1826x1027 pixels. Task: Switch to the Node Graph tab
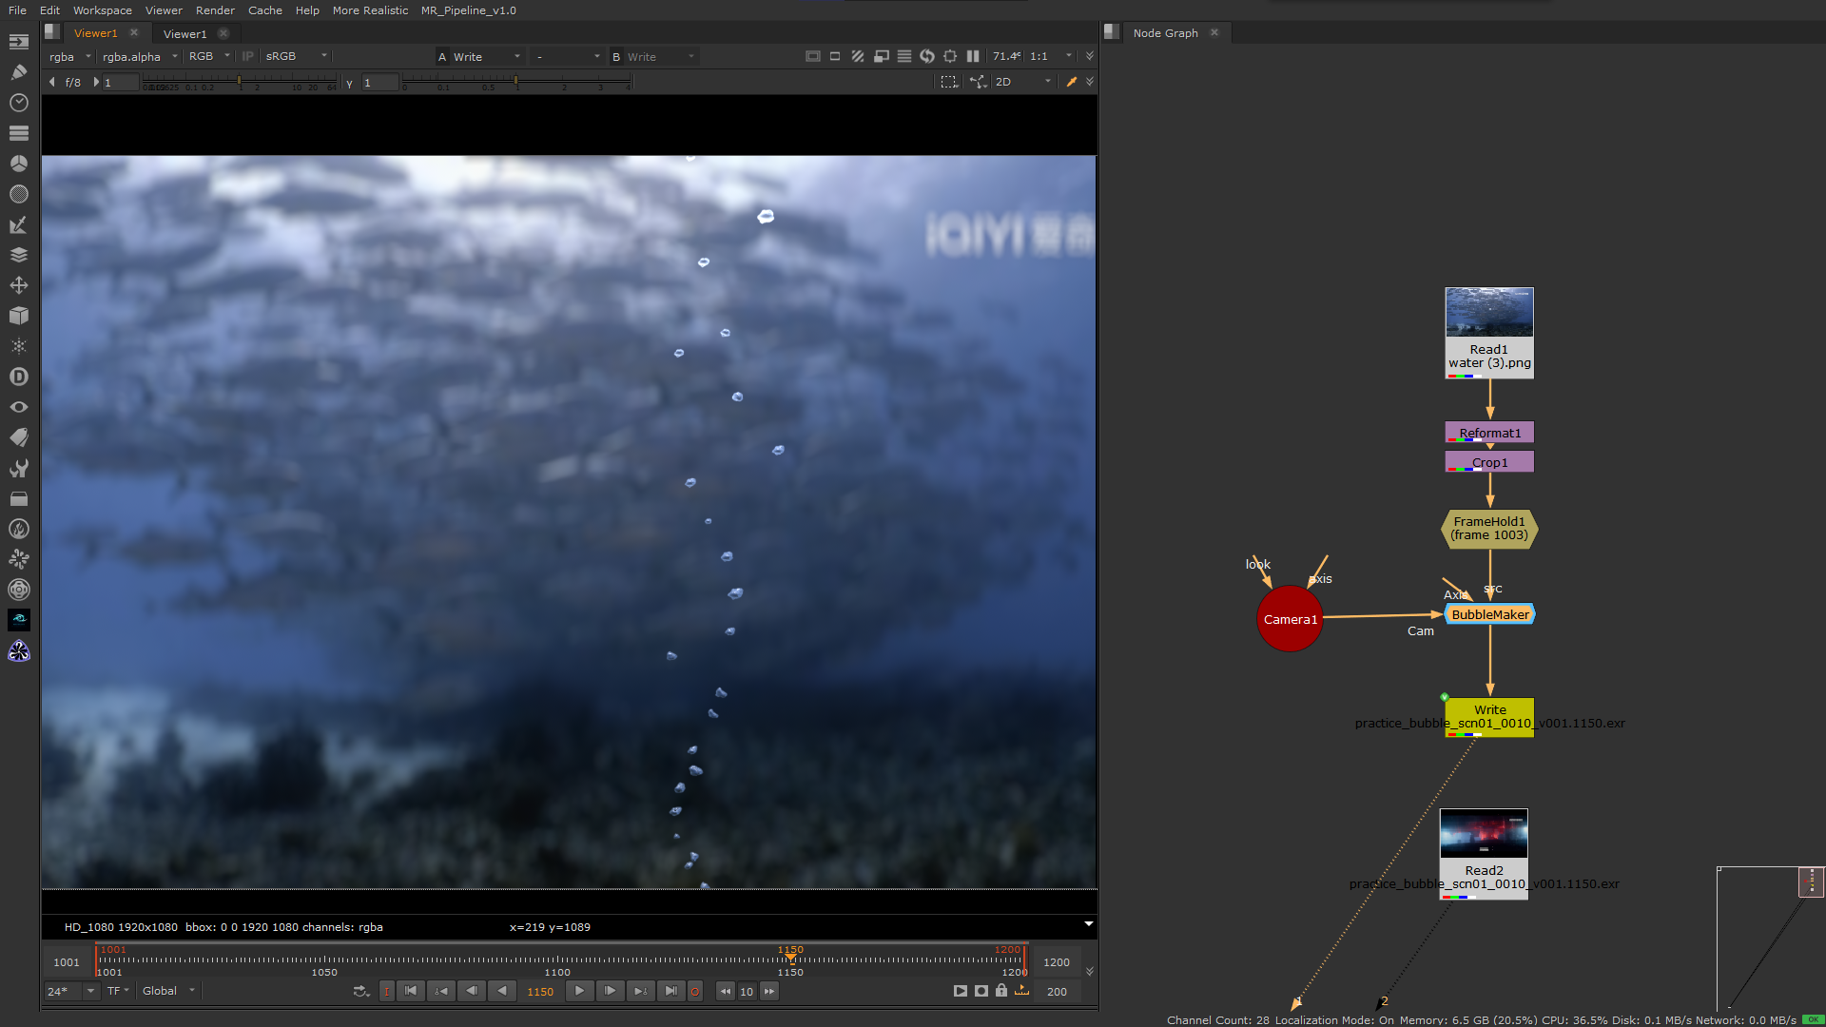pos(1165,32)
